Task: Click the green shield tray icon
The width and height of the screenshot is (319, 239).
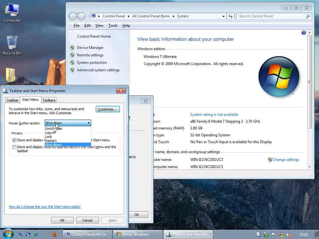Action: 266,235
